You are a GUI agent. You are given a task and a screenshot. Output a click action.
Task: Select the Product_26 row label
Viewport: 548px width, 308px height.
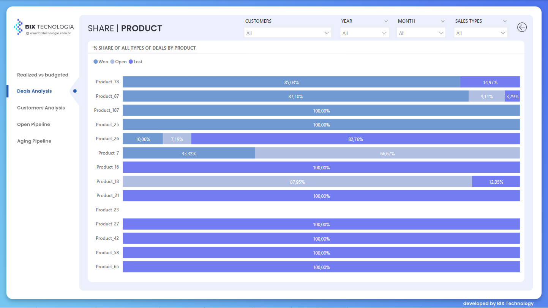tap(107, 139)
